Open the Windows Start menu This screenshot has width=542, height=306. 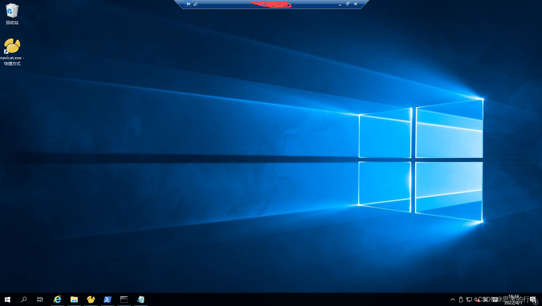(x=7, y=300)
